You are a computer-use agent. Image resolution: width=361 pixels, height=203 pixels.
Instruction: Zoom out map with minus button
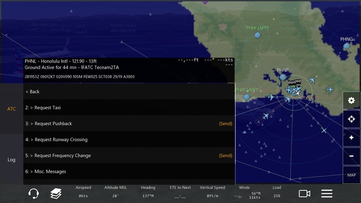pos(351,156)
